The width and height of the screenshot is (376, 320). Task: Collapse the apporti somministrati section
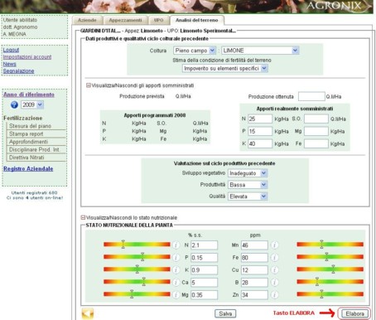(89, 85)
